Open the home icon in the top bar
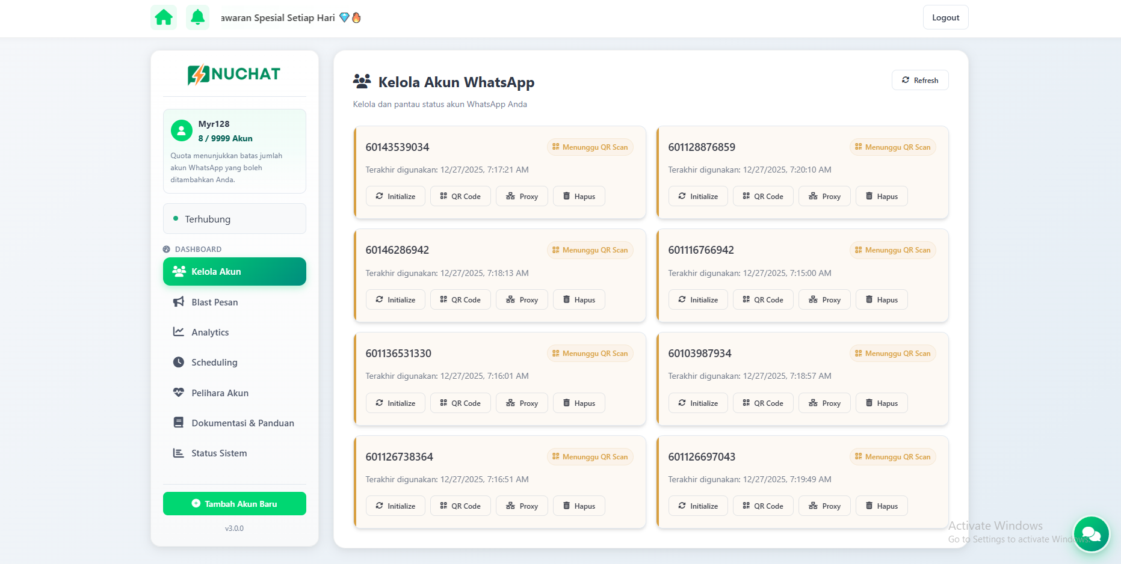This screenshot has height=564, width=1121. (x=163, y=17)
